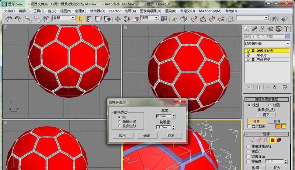Toggle the Window/Crossing selection icon
This screenshot has width=295, height=170.
click(107, 19)
